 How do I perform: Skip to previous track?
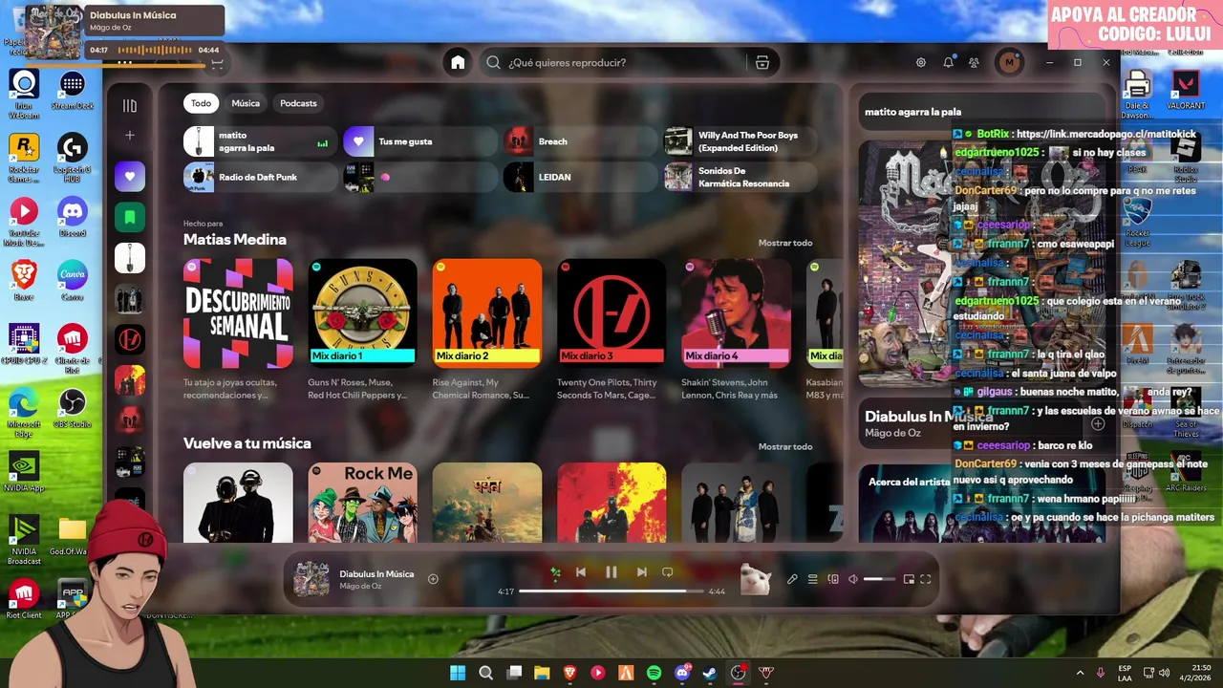coord(580,571)
